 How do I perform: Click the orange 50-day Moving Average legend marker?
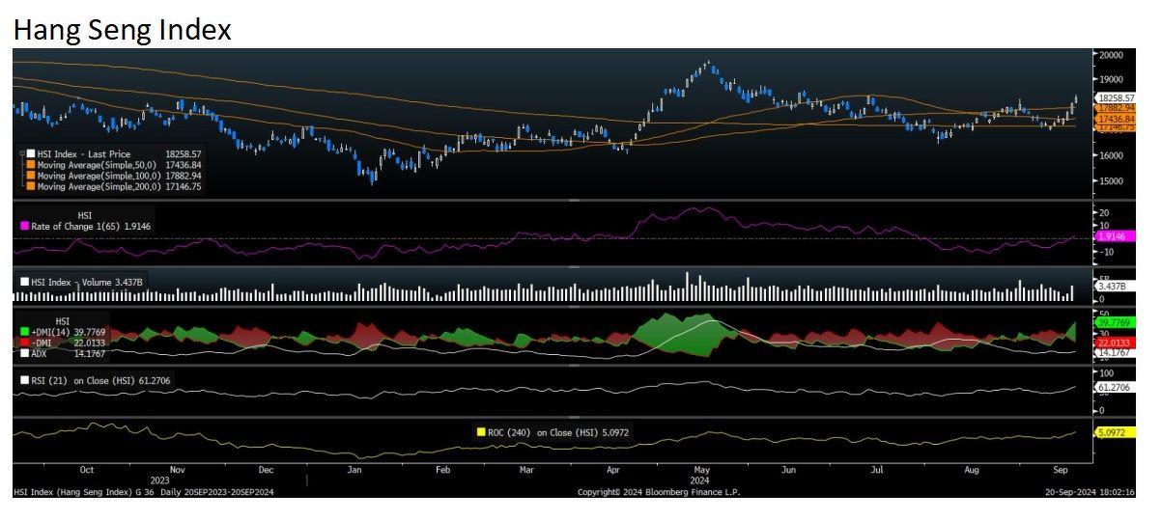(31, 165)
